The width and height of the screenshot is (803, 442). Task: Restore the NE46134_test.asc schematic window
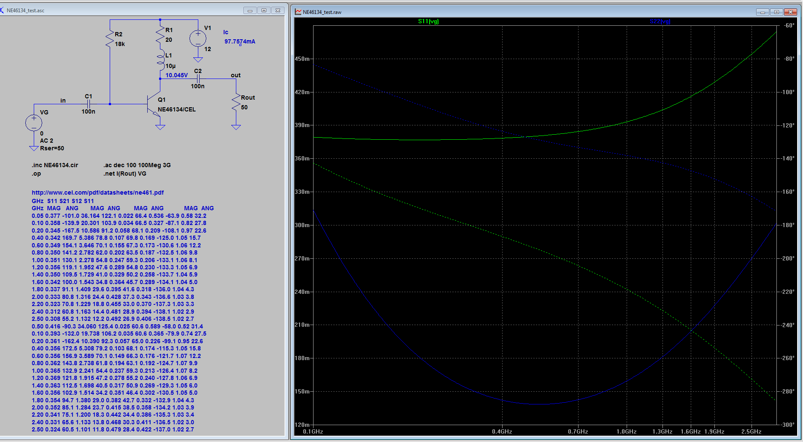point(264,11)
